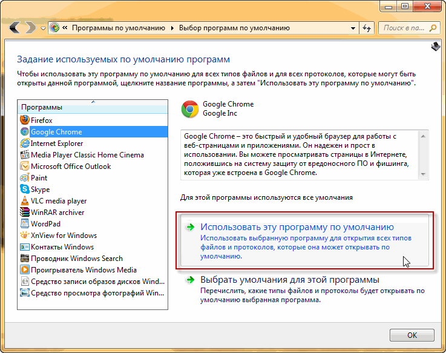Select Media Player Classic Home Cinema
The height and width of the screenshot is (353, 446).
coord(93,155)
